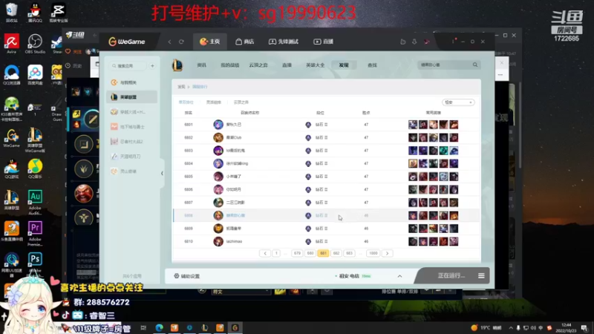The image size is (594, 334).
Task: Switch to 英雄大全 in League navigation
Action: (315, 65)
